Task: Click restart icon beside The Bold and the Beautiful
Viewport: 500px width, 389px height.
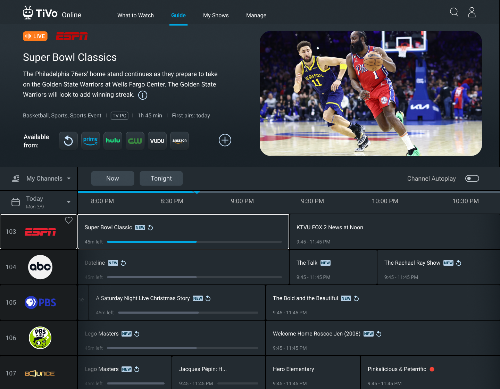Action: [356, 298]
